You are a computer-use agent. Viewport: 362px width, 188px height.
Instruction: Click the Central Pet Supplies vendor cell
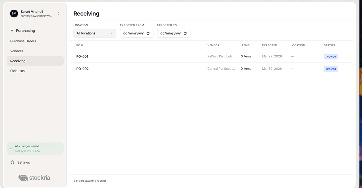[221, 69]
